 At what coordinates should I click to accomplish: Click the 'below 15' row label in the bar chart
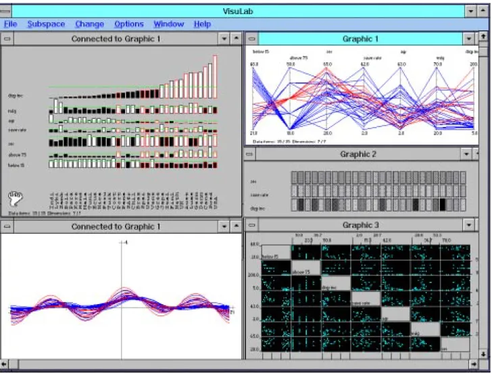[x=16, y=166]
